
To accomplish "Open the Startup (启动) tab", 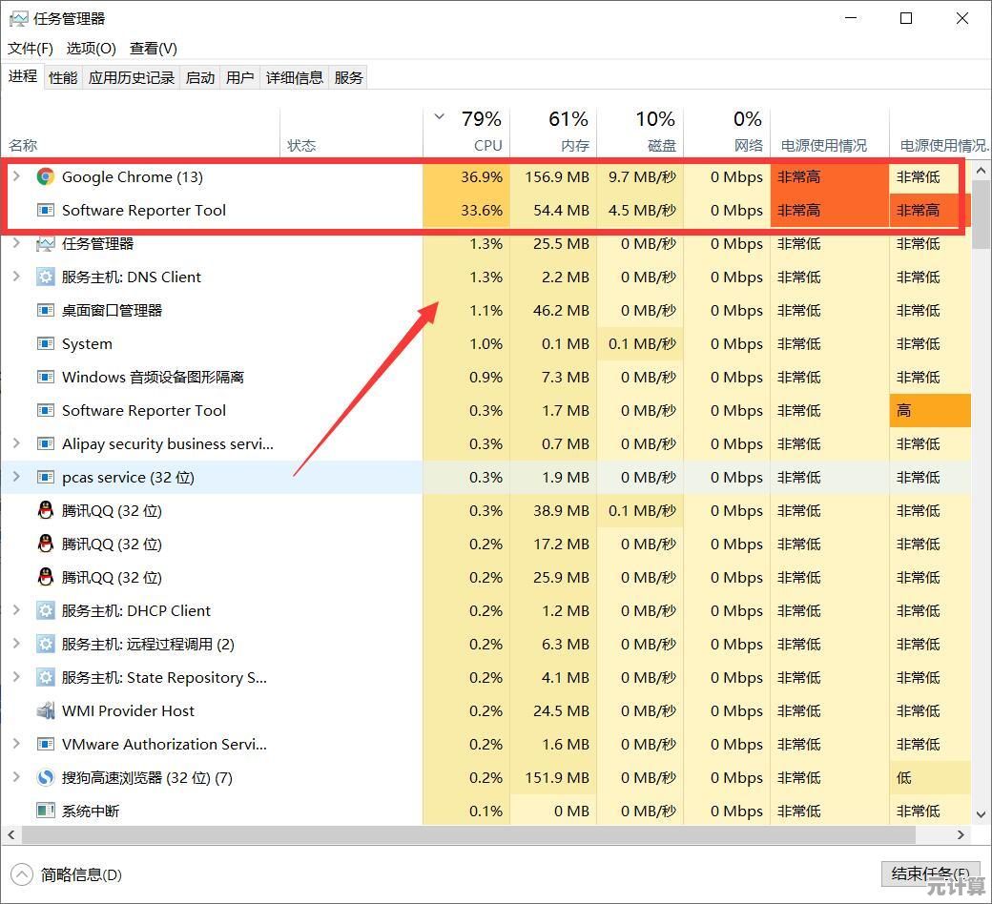I will 200,77.
